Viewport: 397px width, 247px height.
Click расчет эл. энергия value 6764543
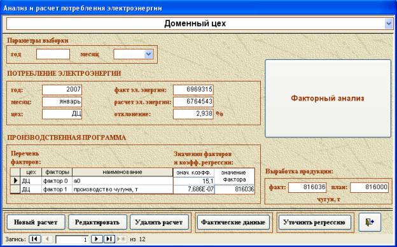tap(193, 102)
